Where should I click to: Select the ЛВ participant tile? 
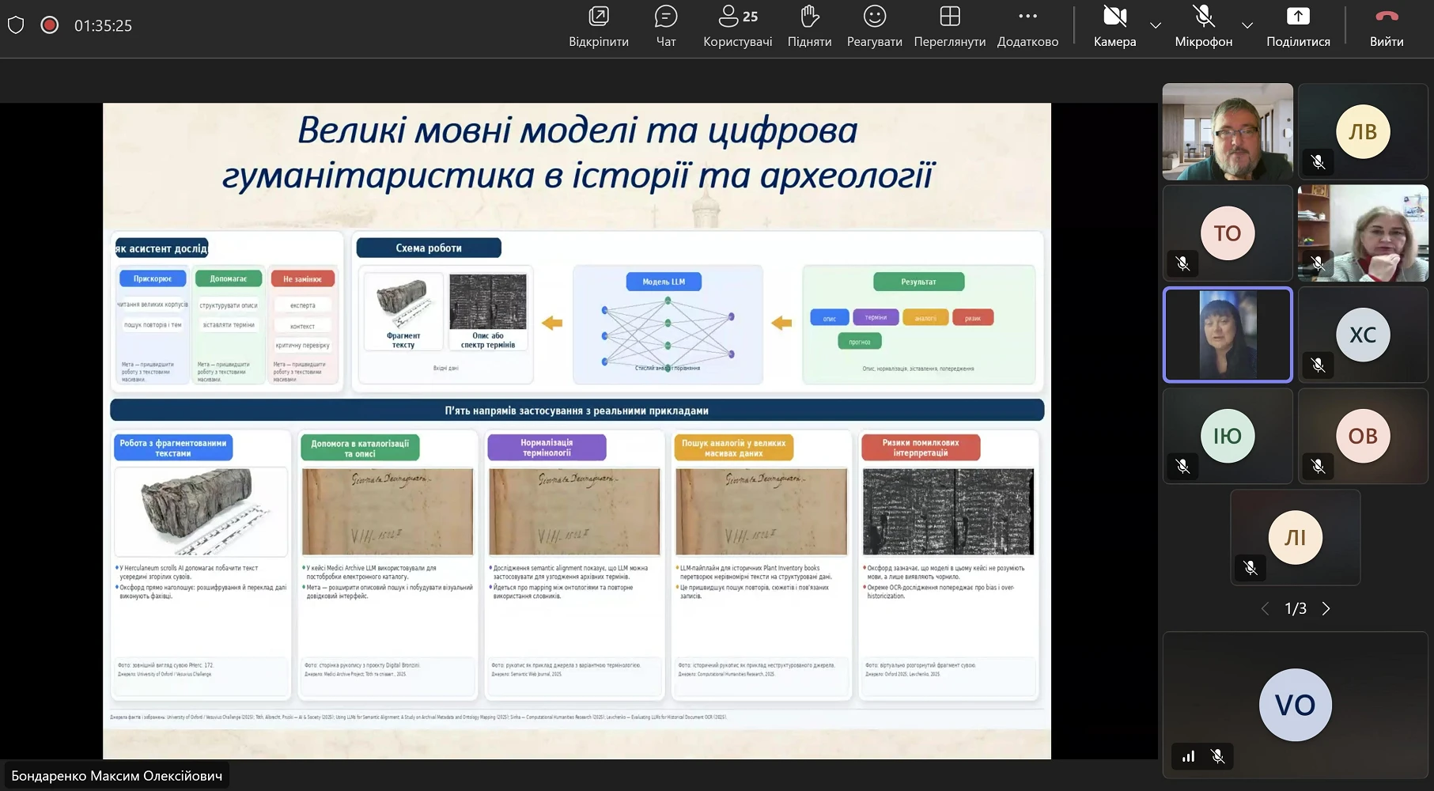(1362, 131)
